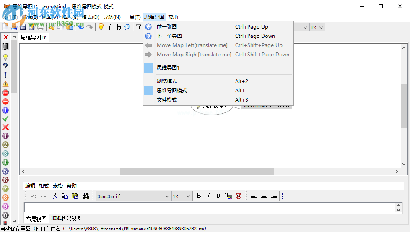Click into the note text input area
Image resolution: width=410 pixels, height=232 pixels.
pyautogui.click(x=210, y=207)
